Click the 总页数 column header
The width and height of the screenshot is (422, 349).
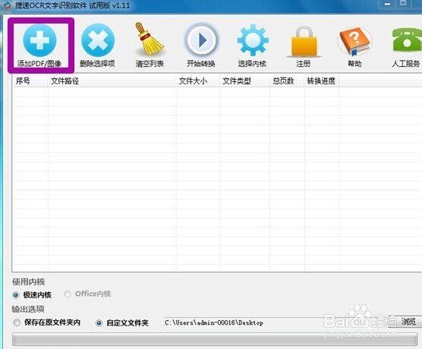(x=287, y=81)
